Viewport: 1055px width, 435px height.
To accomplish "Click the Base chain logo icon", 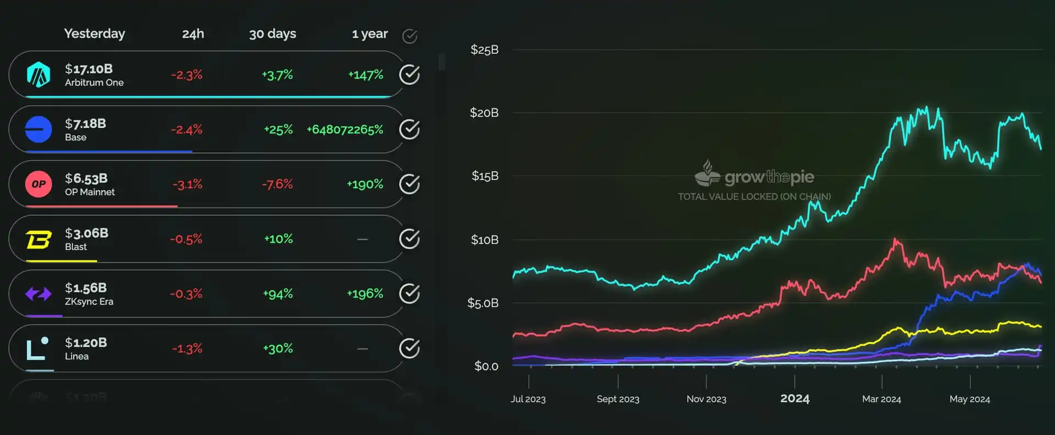I will click(x=38, y=129).
